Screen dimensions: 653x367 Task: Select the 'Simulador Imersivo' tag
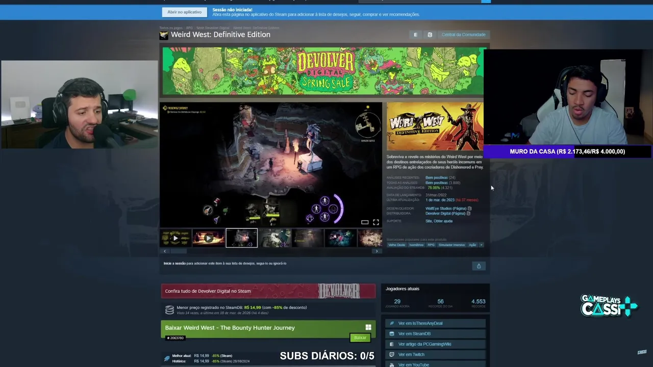(x=451, y=245)
